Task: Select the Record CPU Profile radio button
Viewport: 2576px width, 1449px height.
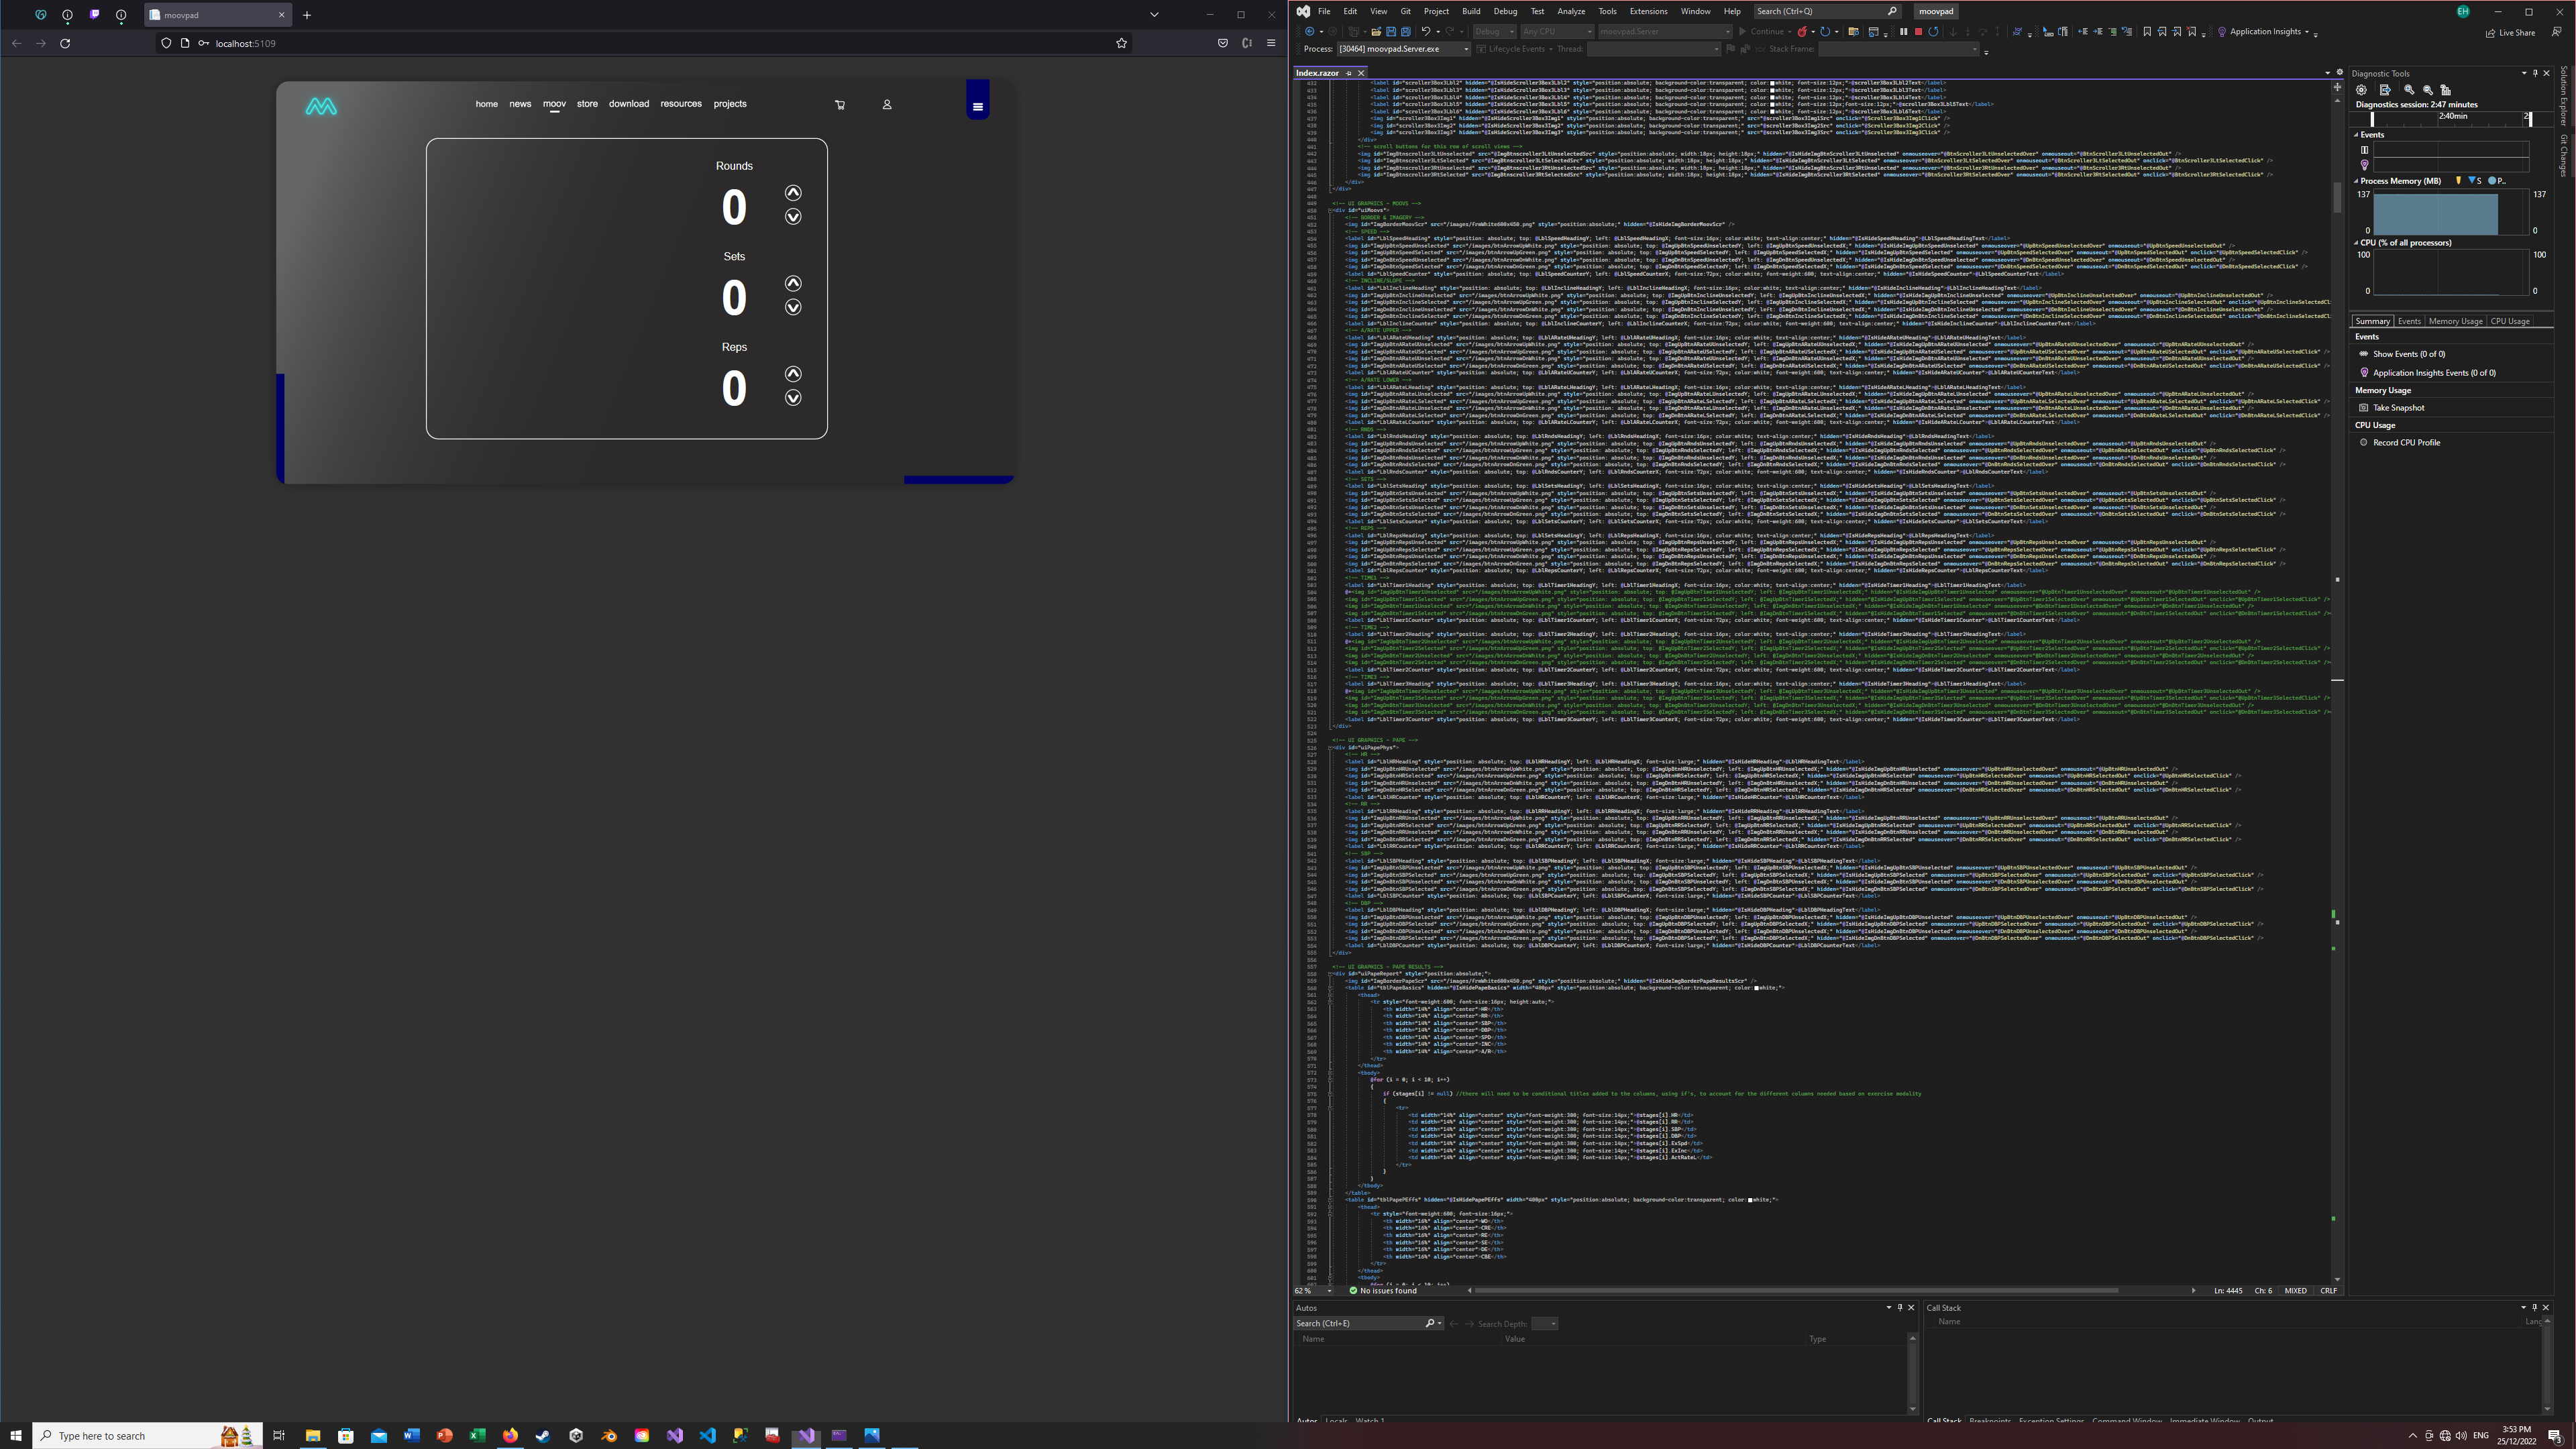Action: [x=2364, y=442]
